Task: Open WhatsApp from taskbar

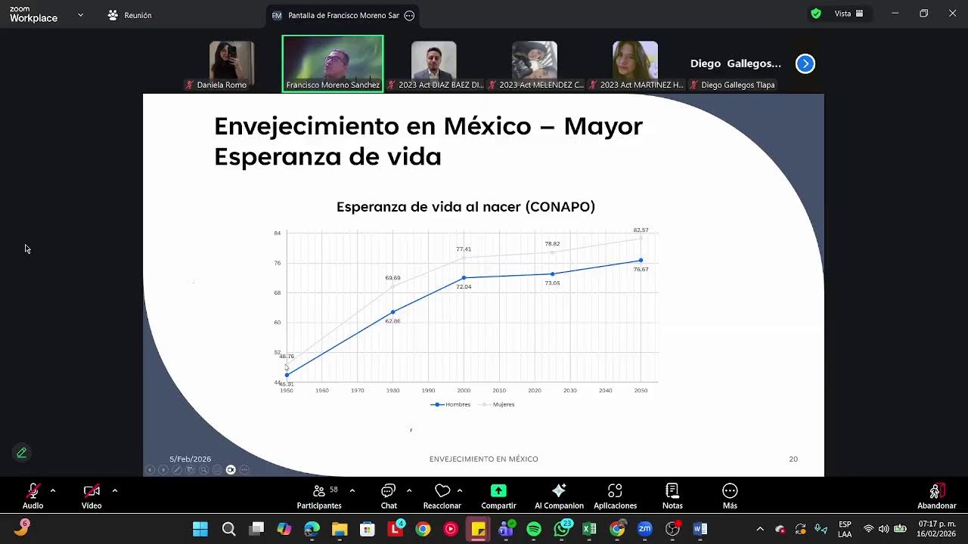Action: click(x=562, y=529)
